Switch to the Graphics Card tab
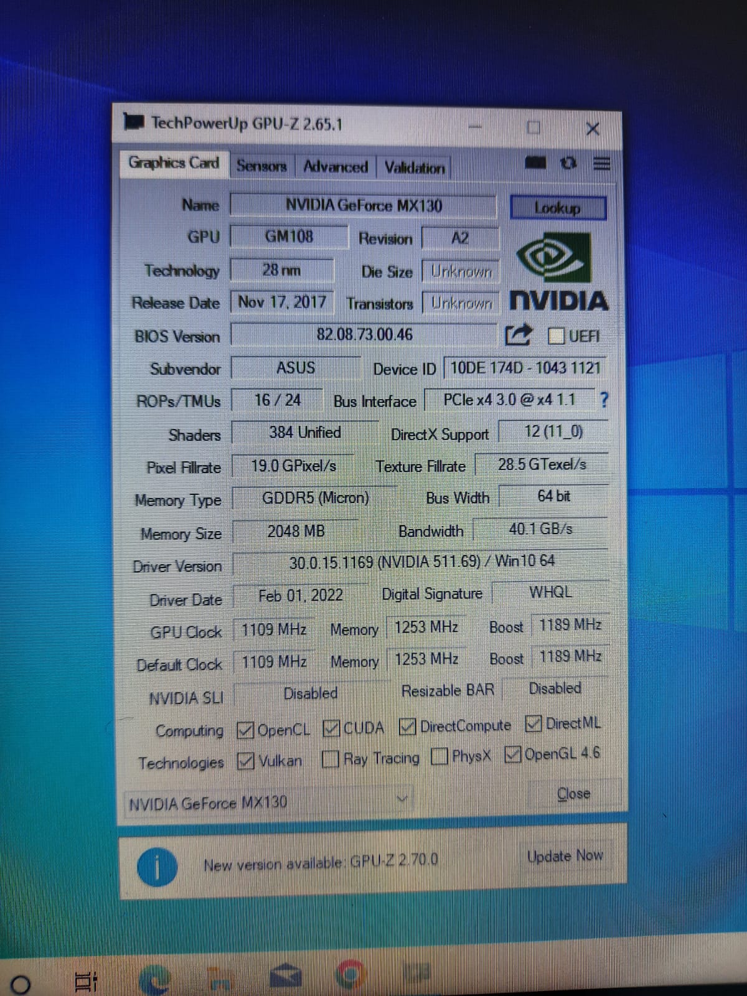747x996 pixels. [x=174, y=163]
